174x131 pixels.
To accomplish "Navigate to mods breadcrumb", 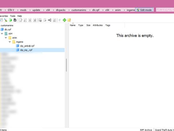I will [x=23, y=10].
